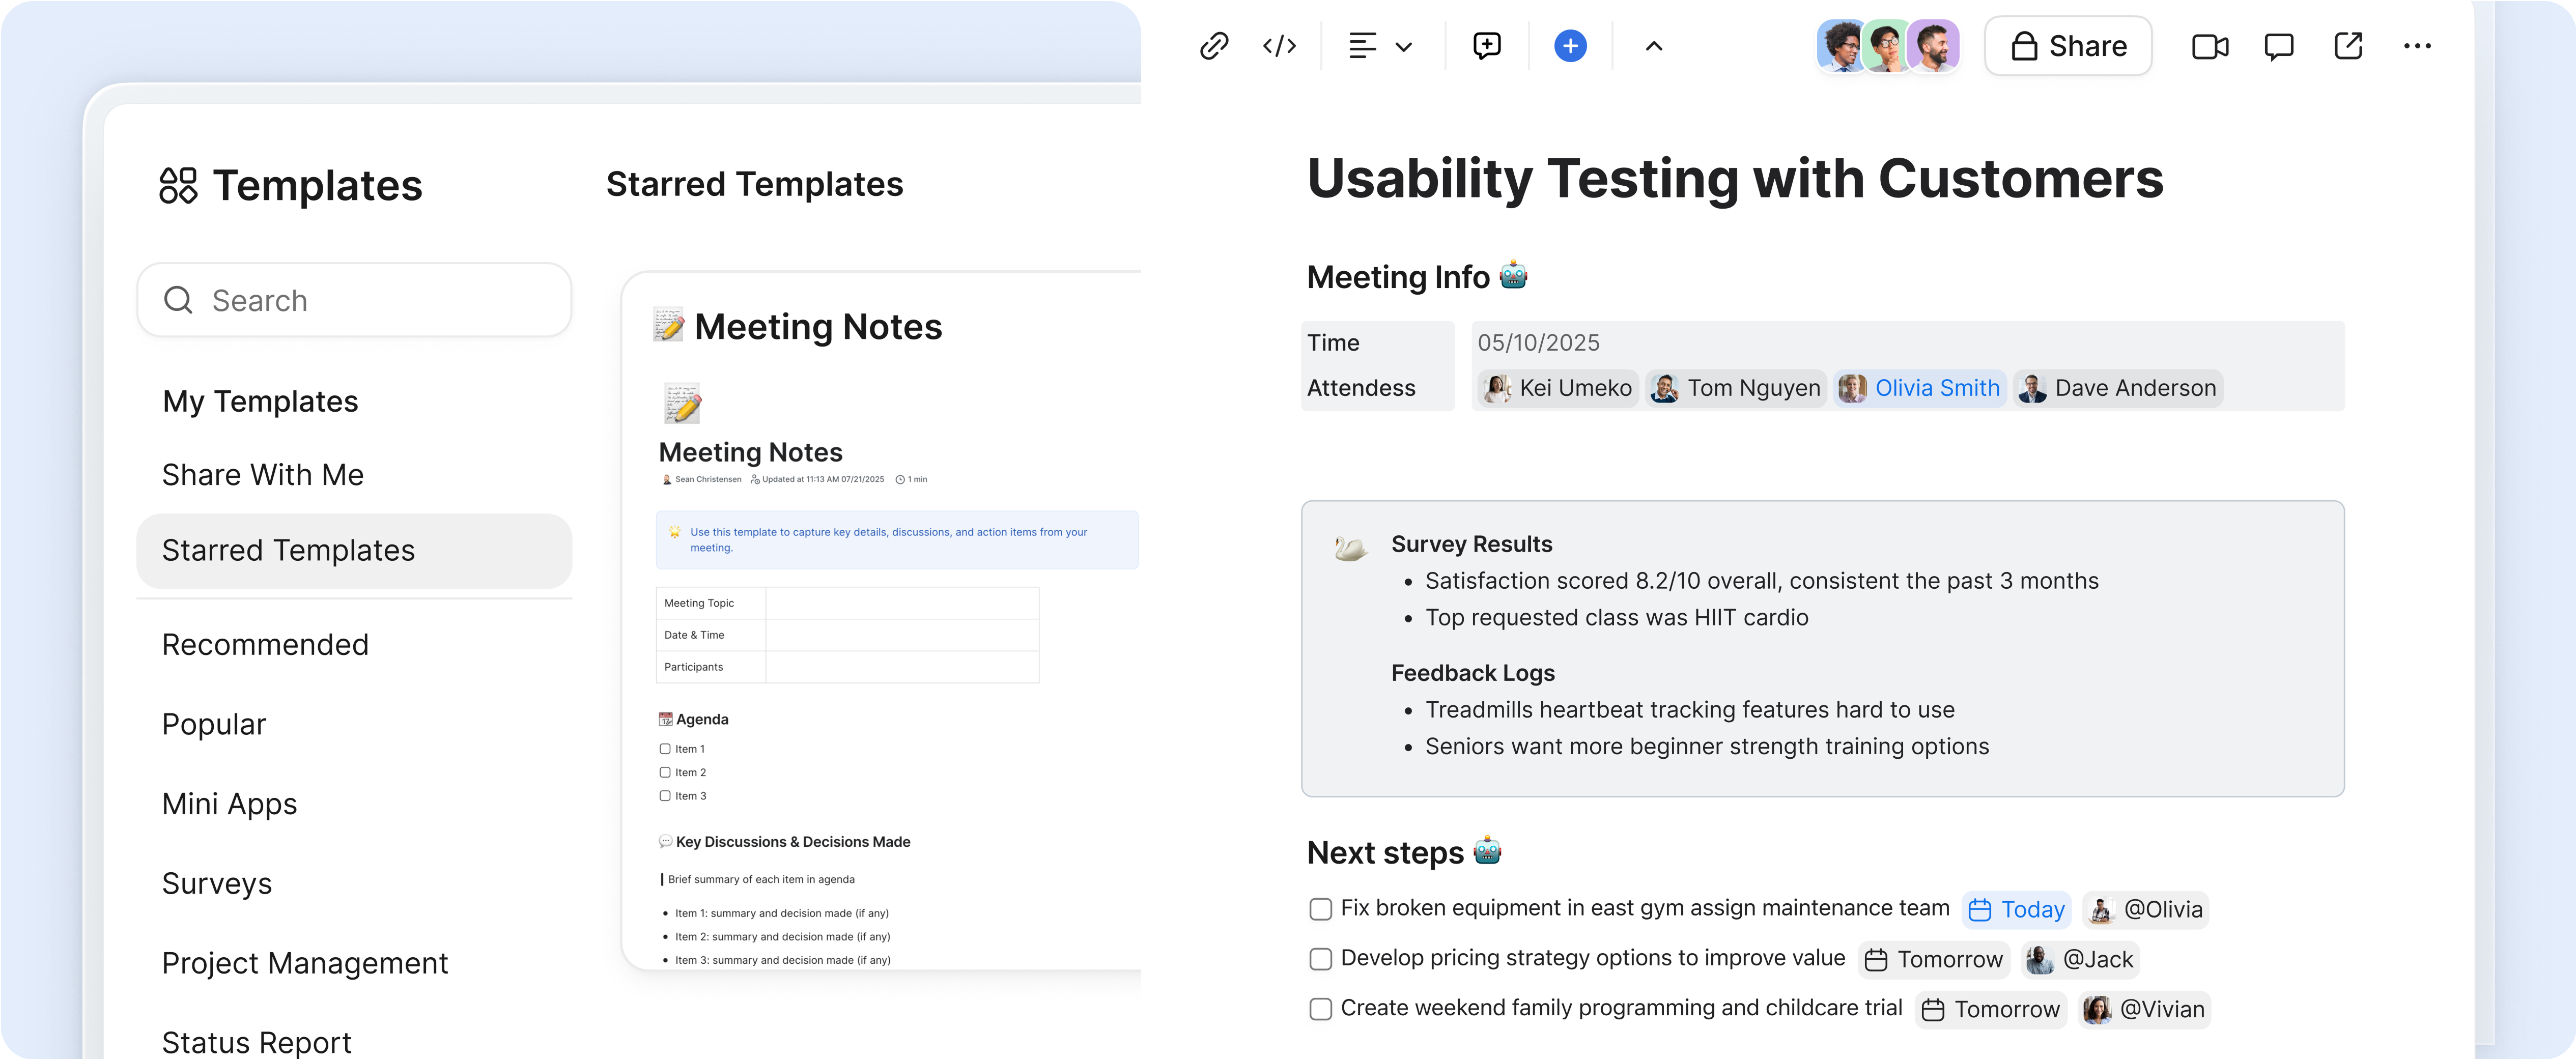
Task: Open document in new window icon
Action: [2348, 46]
